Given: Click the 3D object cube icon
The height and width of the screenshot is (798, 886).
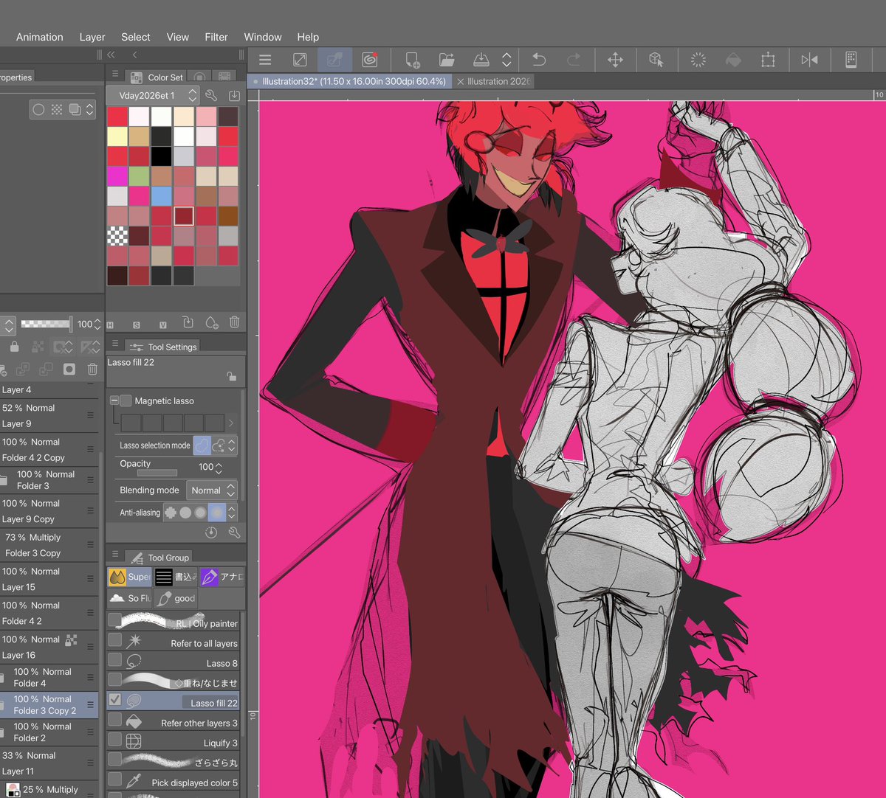Looking at the screenshot, I should point(656,60).
